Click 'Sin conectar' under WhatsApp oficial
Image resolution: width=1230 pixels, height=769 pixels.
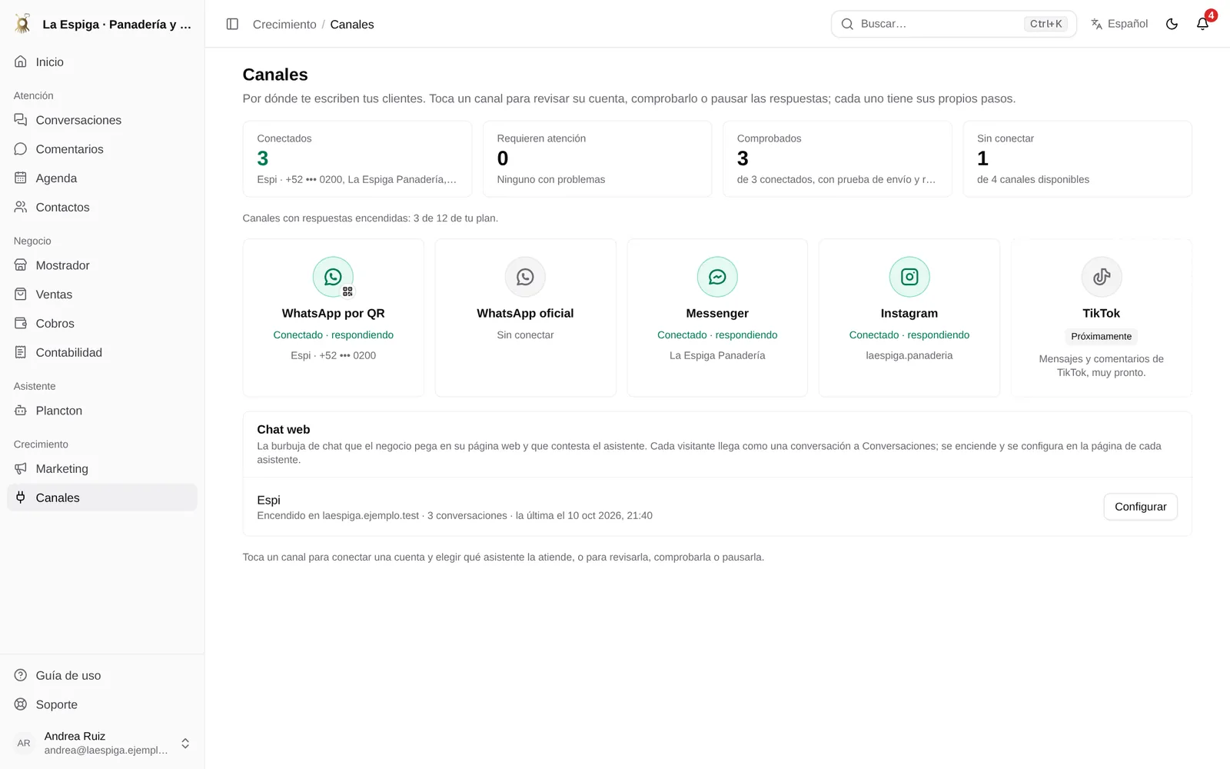[x=525, y=335]
